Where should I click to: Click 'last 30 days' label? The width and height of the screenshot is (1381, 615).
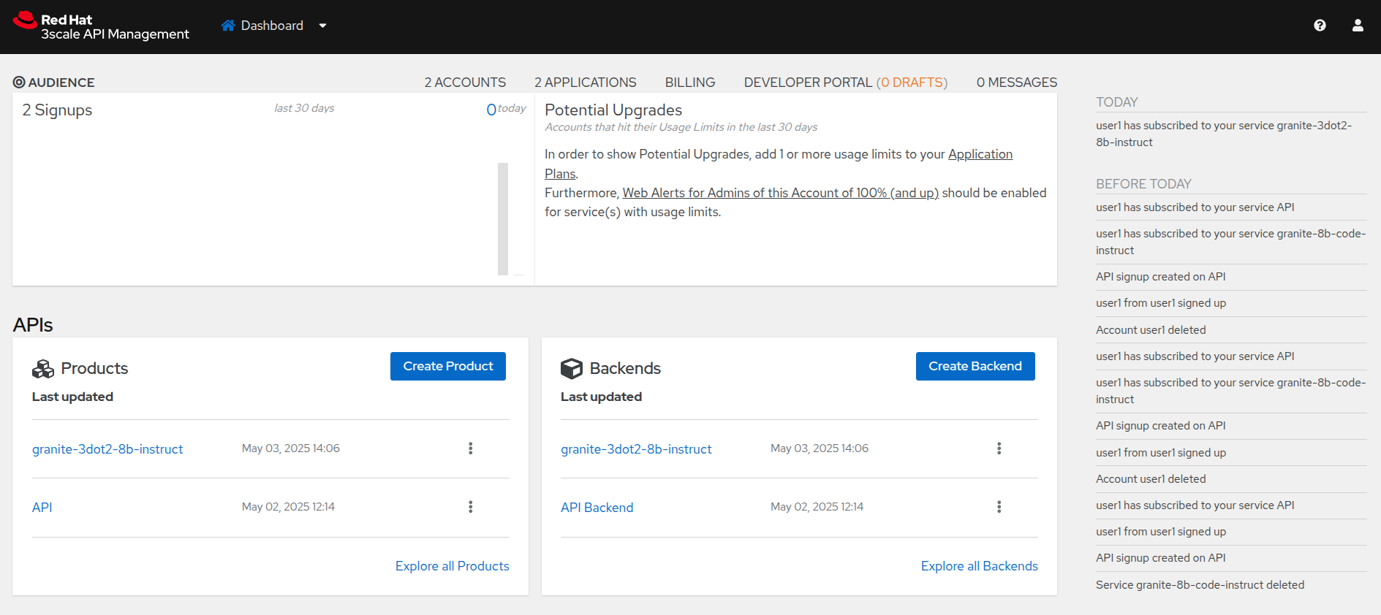pyautogui.click(x=304, y=108)
